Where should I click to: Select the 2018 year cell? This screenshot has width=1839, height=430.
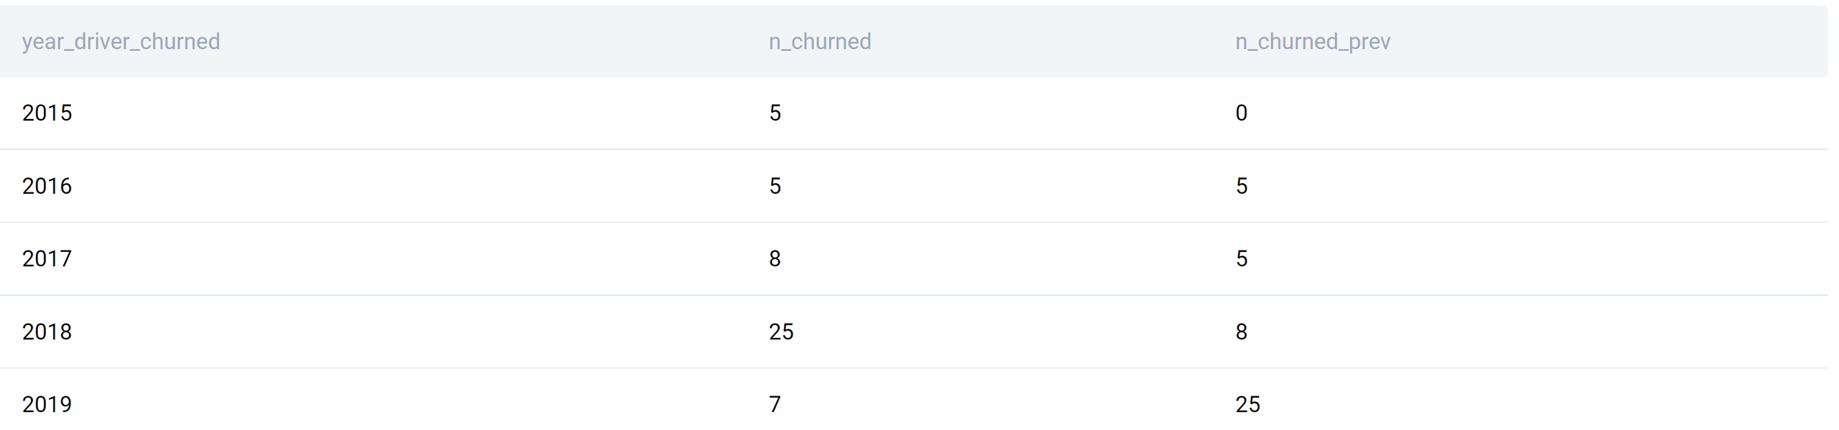tap(47, 332)
